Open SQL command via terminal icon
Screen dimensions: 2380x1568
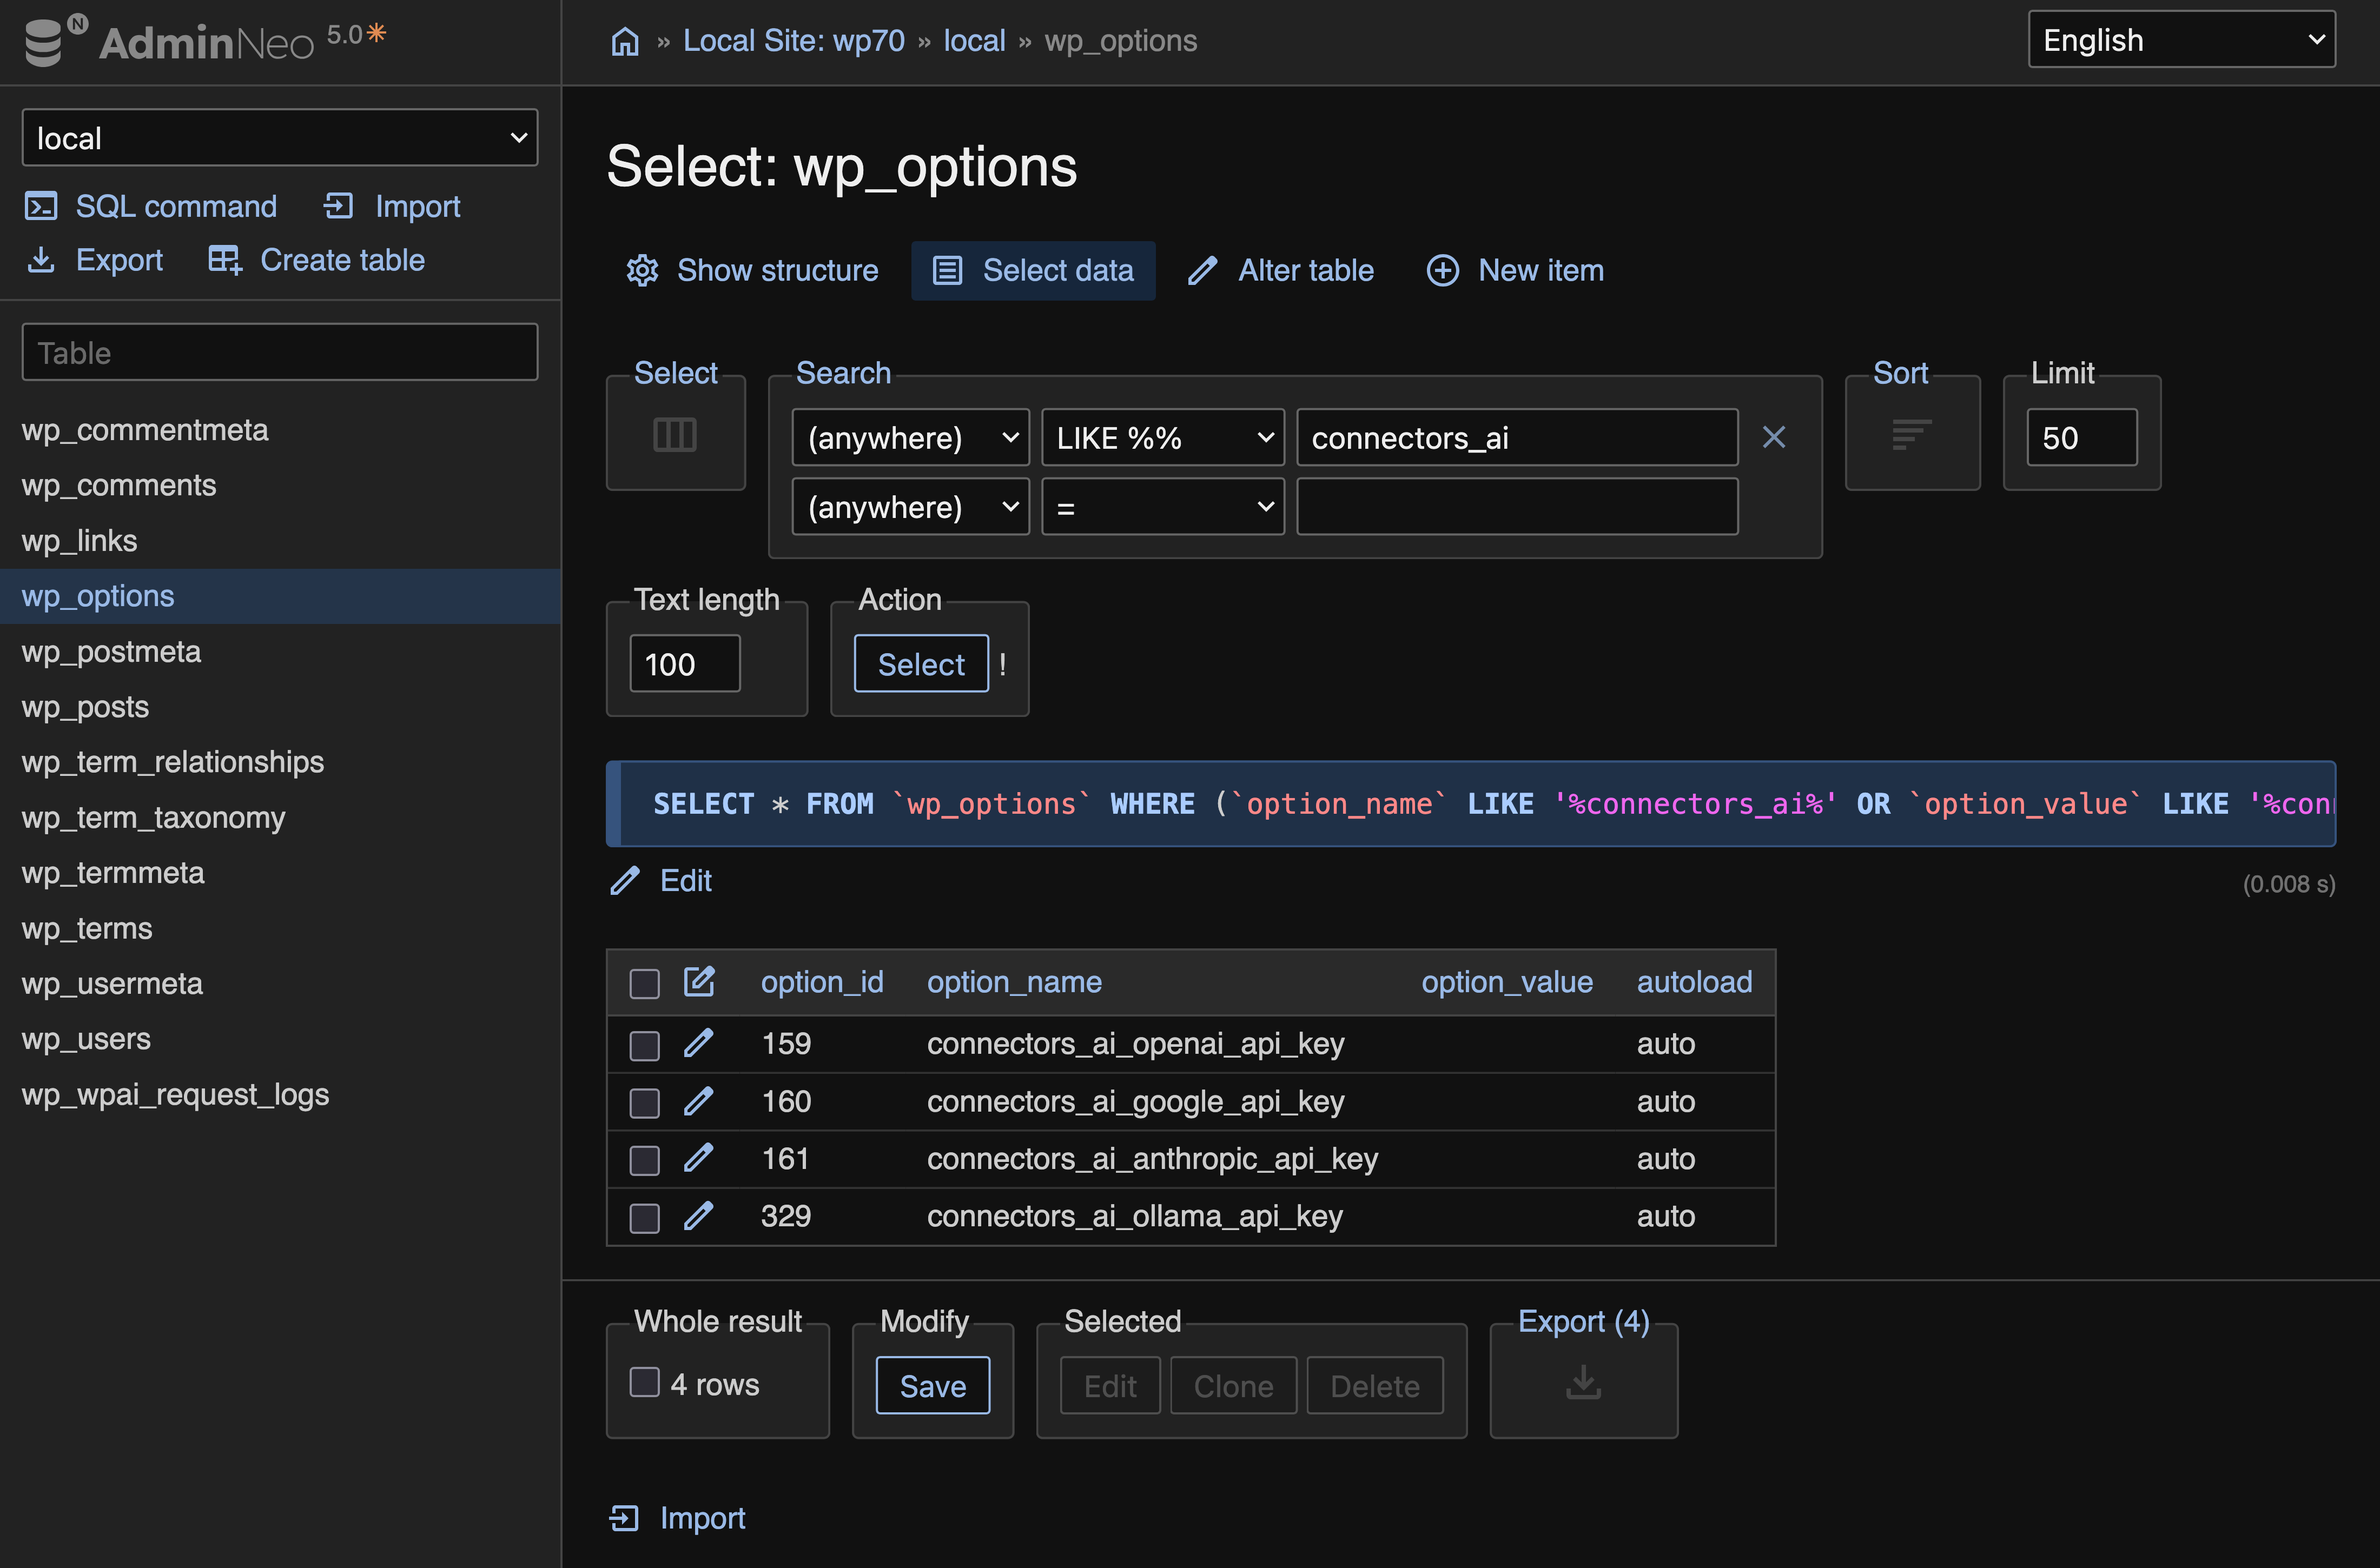[x=41, y=206]
